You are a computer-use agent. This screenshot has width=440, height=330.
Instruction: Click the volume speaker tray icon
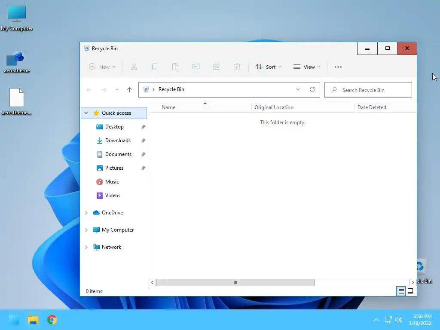coord(398,320)
